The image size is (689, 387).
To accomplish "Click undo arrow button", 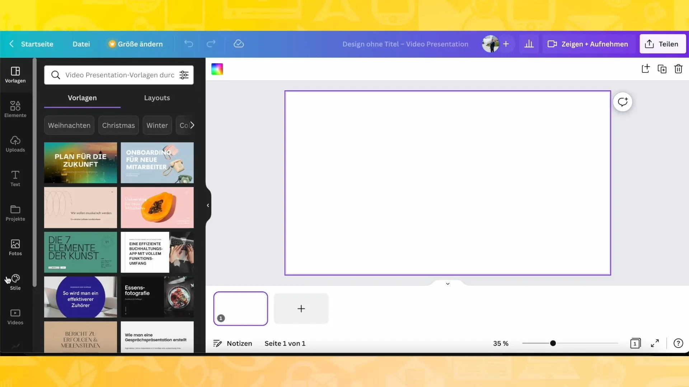I will click(x=189, y=44).
